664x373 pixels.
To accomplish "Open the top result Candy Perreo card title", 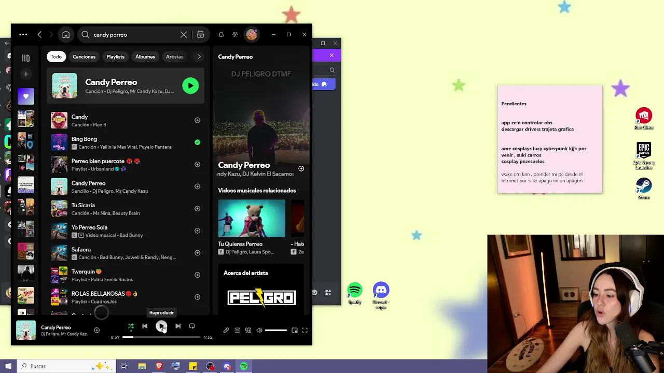I will click(x=111, y=82).
